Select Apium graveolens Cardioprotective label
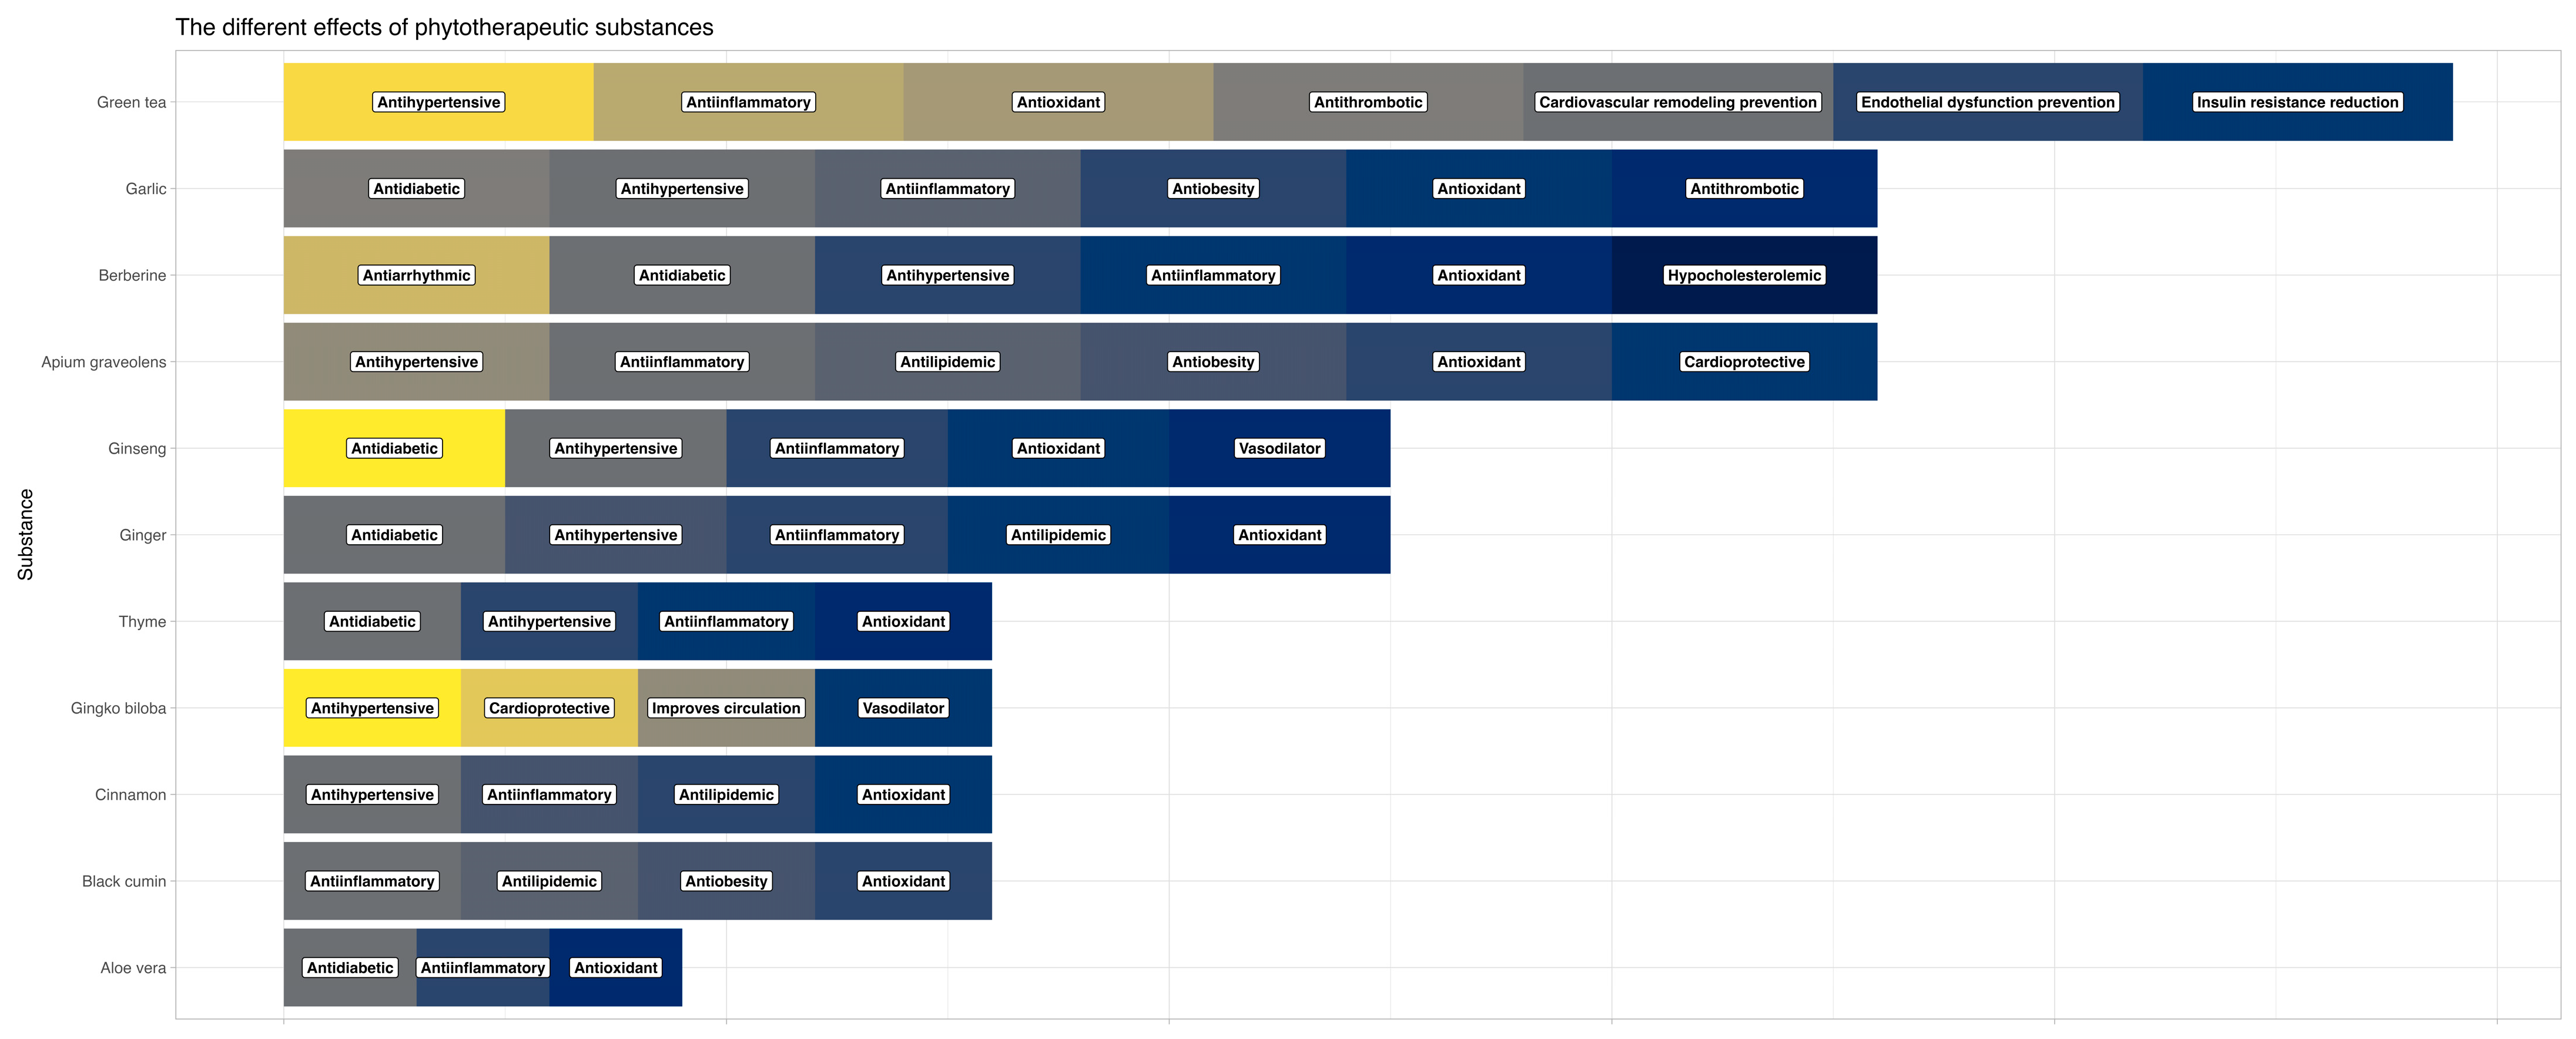2576x1039 pixels. coord(1744,362)
